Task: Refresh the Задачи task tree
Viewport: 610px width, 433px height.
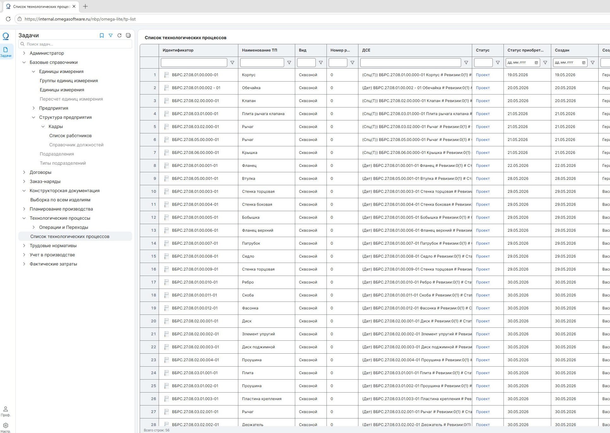Action: [x=119, y=35]
